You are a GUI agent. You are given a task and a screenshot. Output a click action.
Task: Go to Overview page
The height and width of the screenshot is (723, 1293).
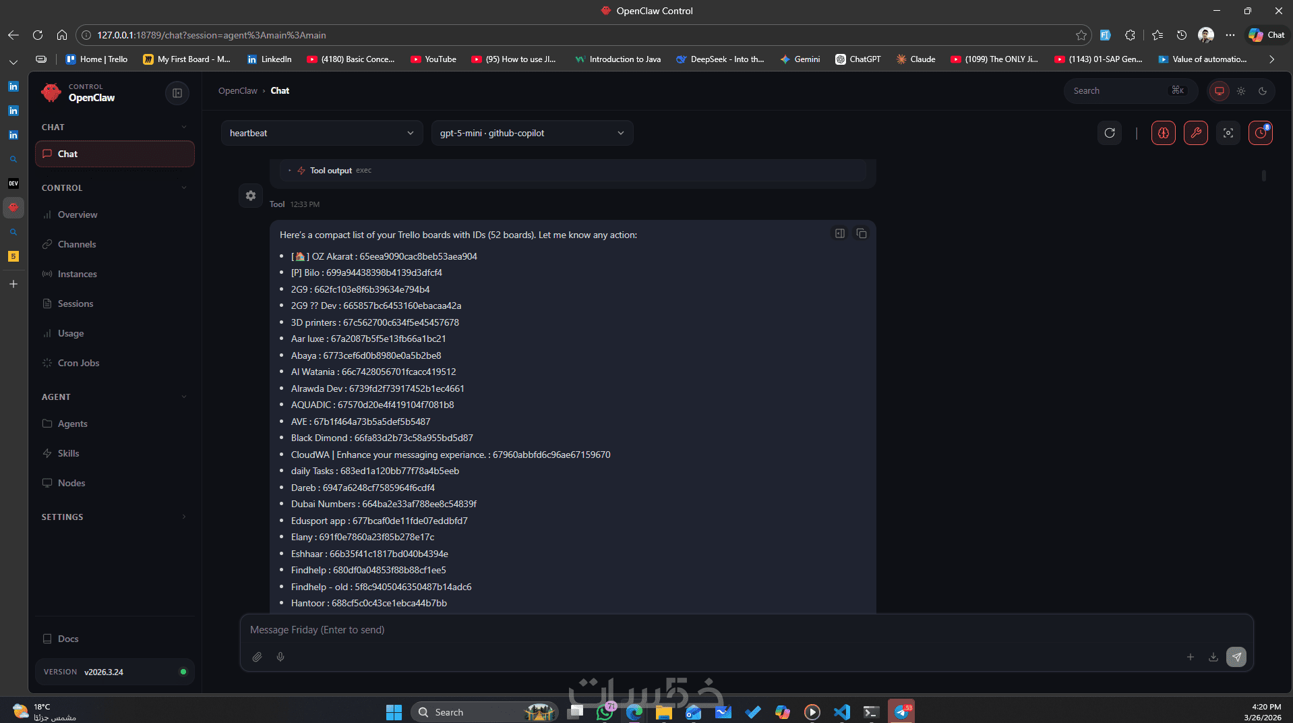[115, 214]
